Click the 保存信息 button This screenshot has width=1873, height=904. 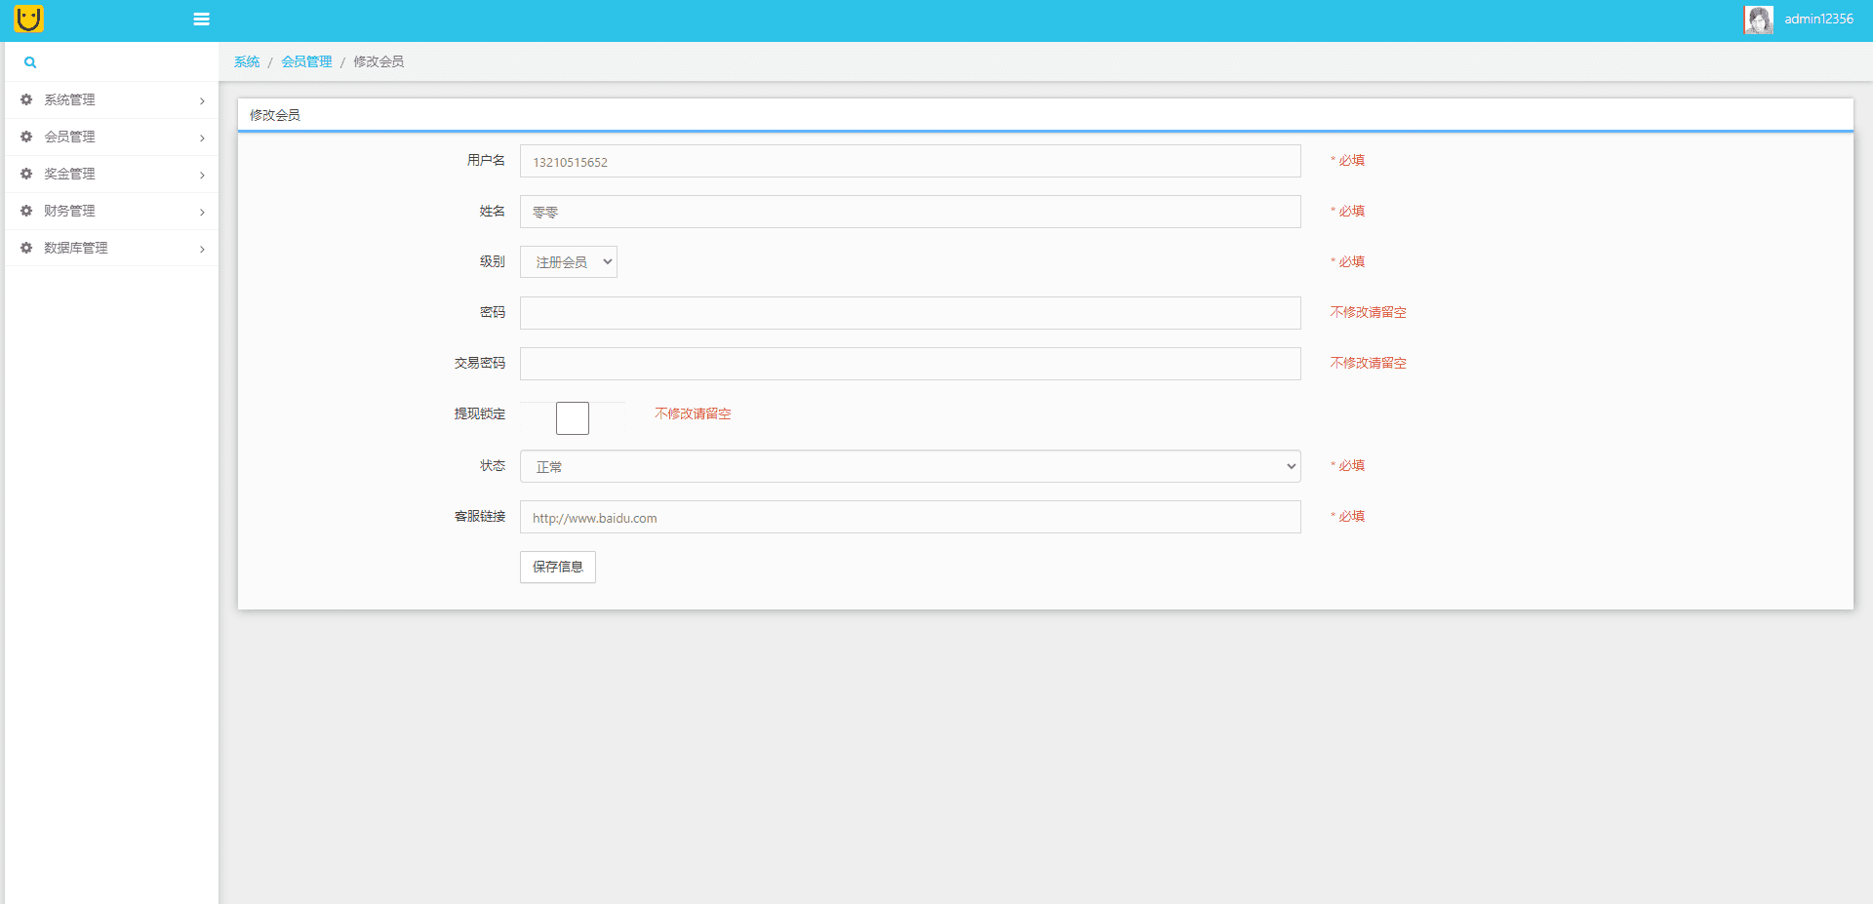point(557,568)
